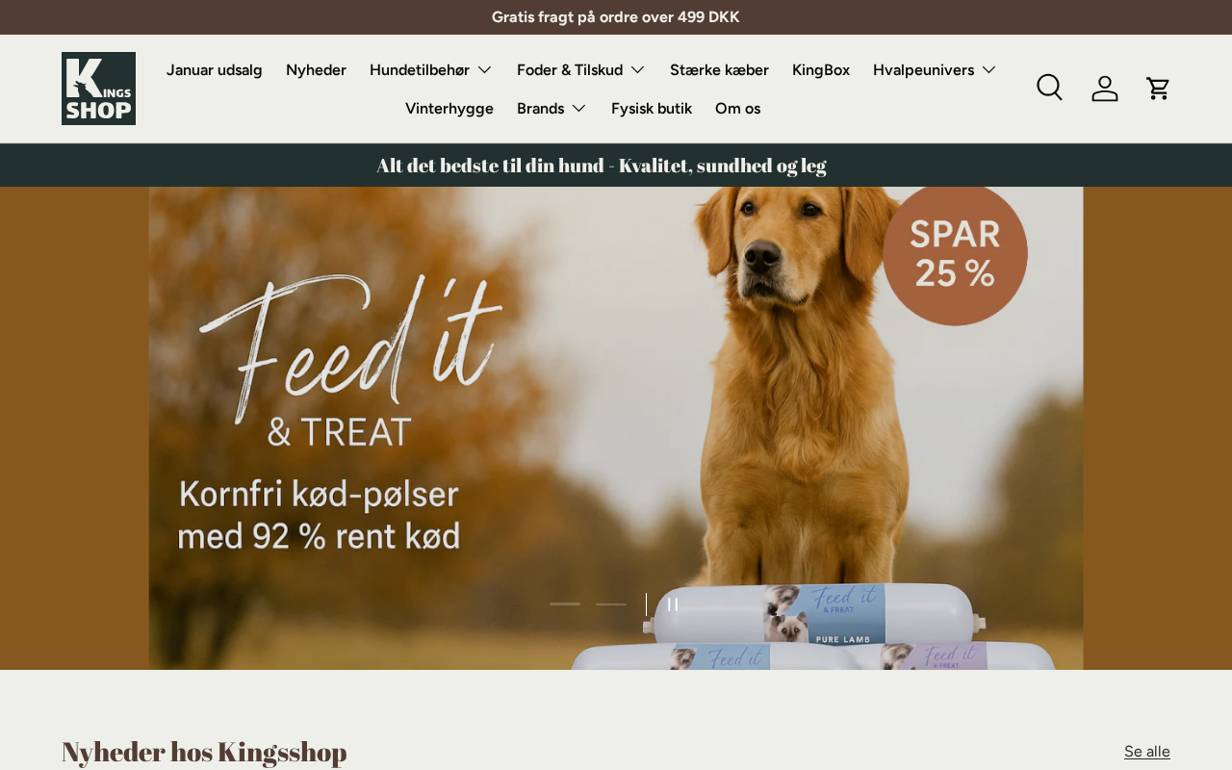Open the shopping cart icon
Screen dimensions: 1232x770
tap(1158, 88)
